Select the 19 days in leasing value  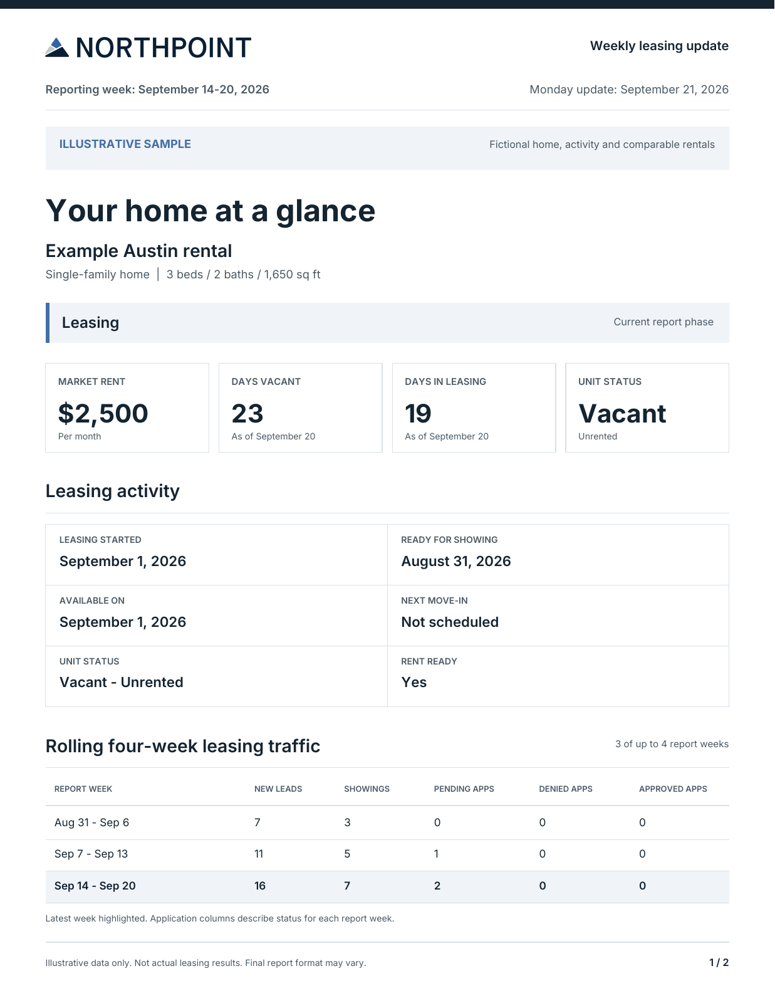point(418,414)
